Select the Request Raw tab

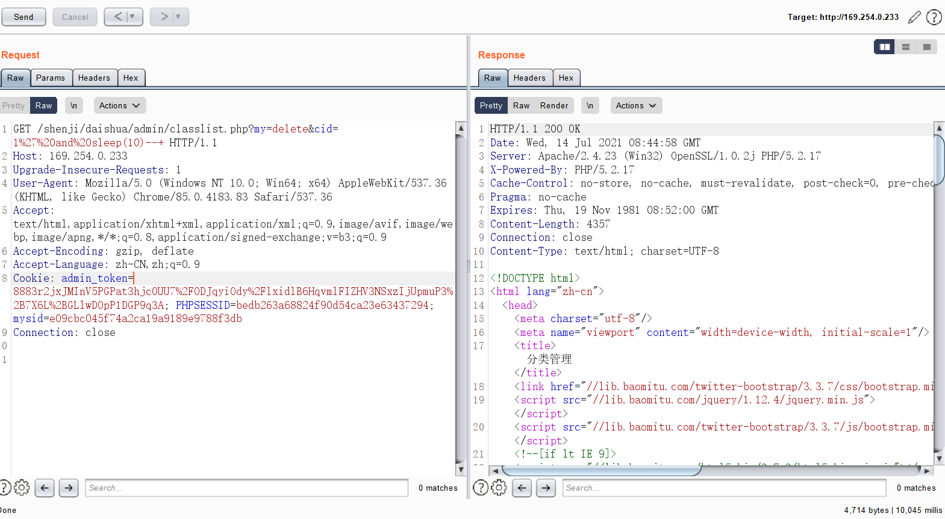16,78
